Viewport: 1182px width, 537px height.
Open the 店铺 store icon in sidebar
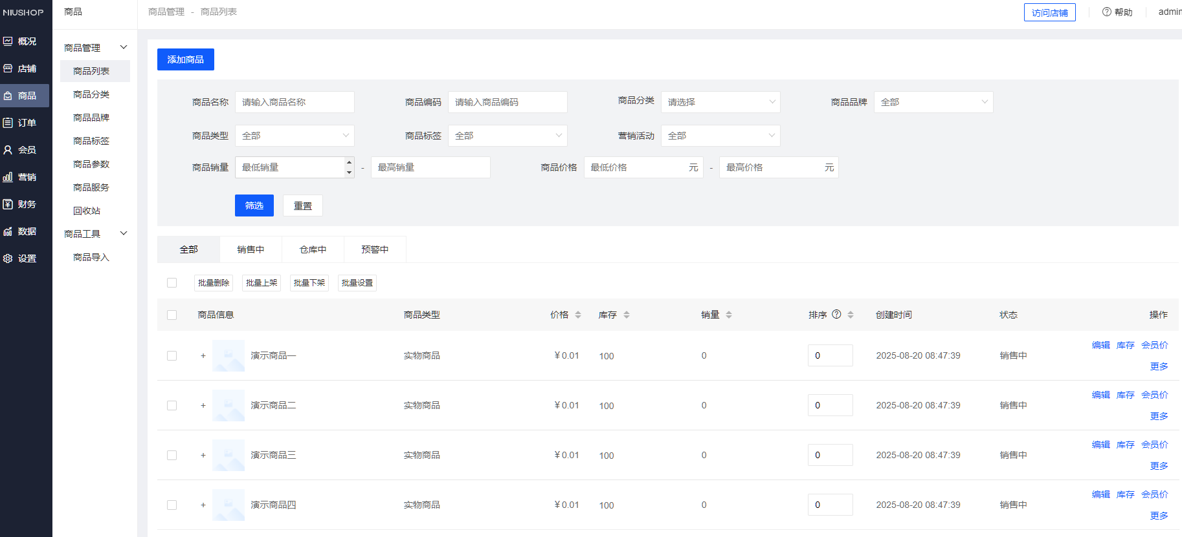(8, 68)
